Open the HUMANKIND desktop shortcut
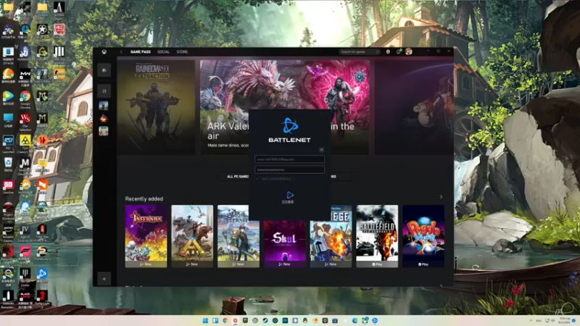Viewport: 580px width, 326px height. click(25, 54)
